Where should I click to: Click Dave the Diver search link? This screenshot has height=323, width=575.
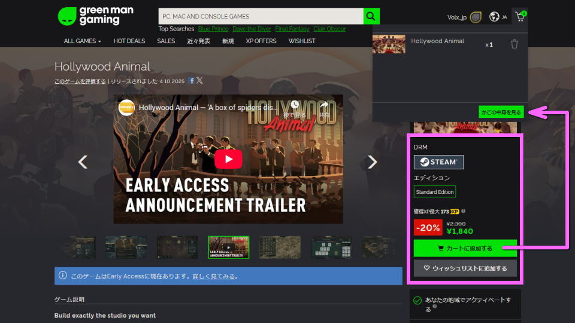(252, 29)
